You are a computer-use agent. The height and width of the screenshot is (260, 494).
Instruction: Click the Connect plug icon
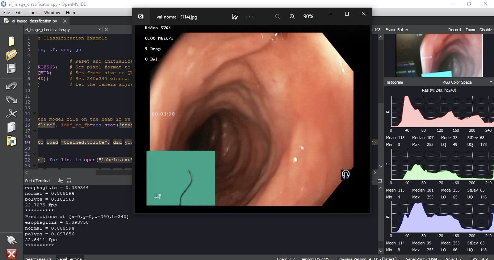click(11, 240)
